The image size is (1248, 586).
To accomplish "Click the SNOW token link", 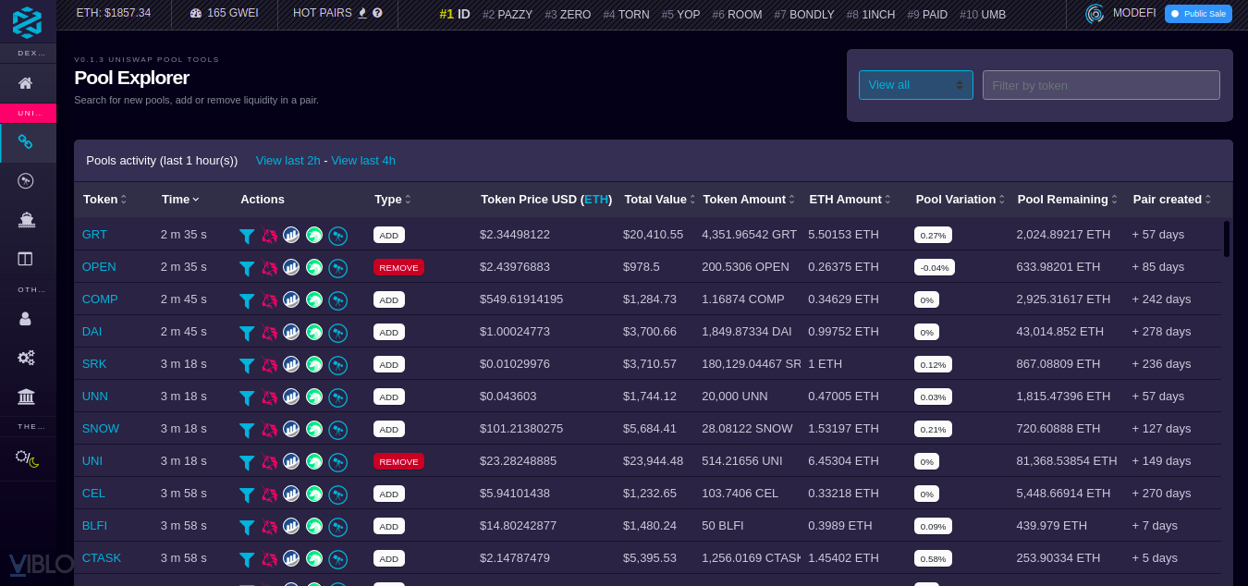I will click(x=101, y=429).
